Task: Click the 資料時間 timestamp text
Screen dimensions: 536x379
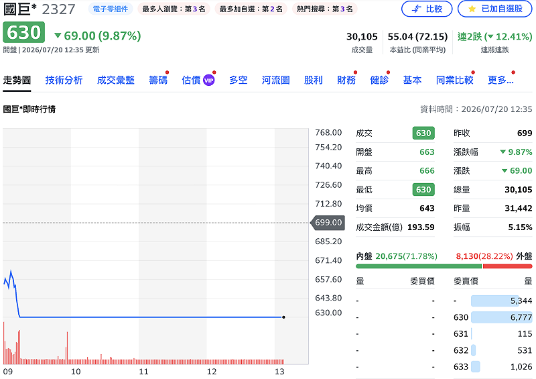Action: tap(476, 109)
